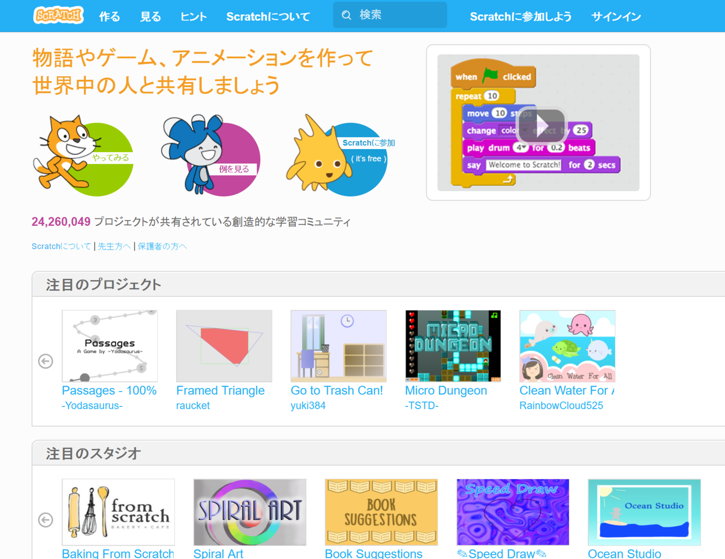Image resolution: width=725 pixels, height=559 pixels.
Task: Click the Go to Trash Can! title link
Action: pos(337,390)
